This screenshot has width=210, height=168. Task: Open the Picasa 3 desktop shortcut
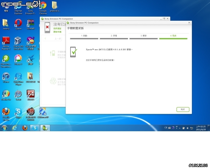pos(18,60)
